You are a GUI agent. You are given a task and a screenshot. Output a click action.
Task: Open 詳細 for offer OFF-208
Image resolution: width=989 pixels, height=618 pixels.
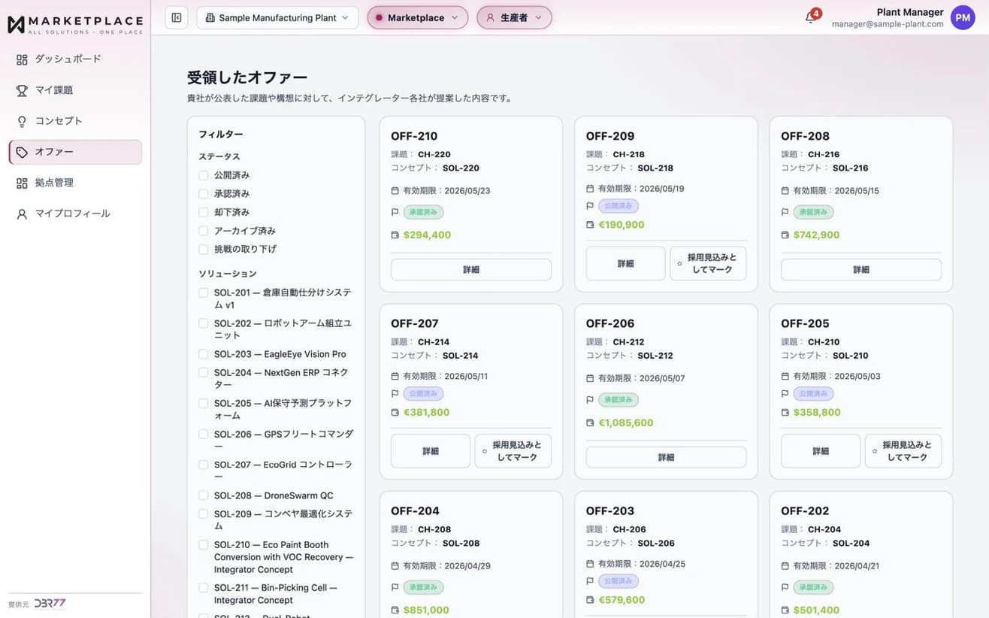[861, 270]
